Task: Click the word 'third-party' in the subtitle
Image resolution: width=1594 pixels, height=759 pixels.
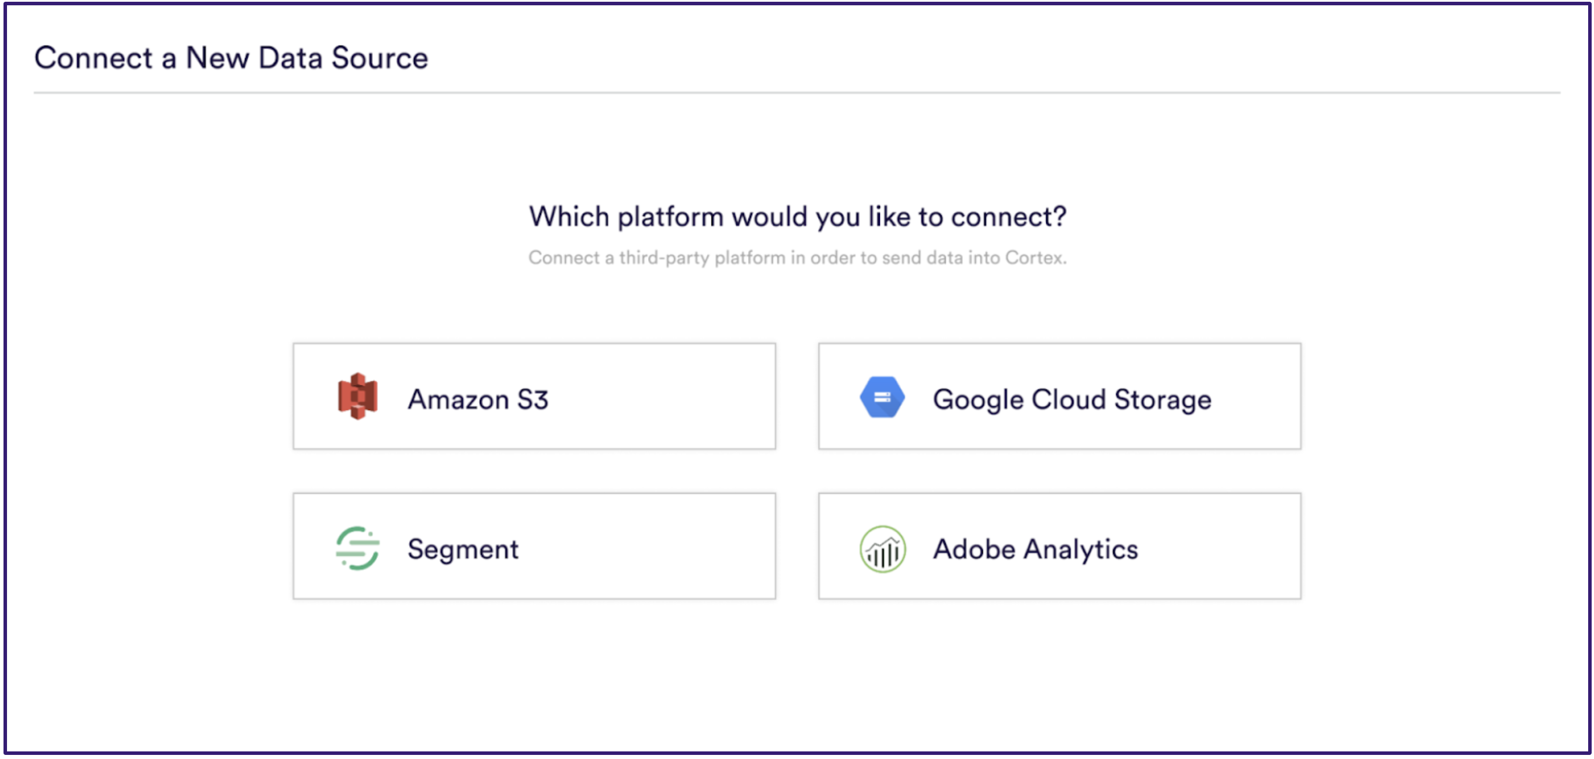Action: pos(664,258)
